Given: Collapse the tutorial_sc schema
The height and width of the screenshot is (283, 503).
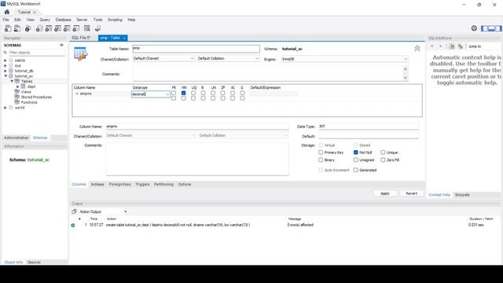Looking at the screenshot, I should tap(6, 76).
